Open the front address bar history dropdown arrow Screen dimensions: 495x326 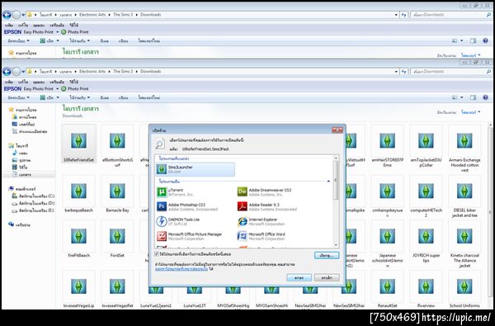[x=396, y=72]
